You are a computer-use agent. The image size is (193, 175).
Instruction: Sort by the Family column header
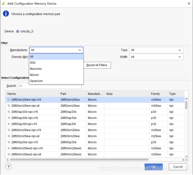click(x=158, y=94)
